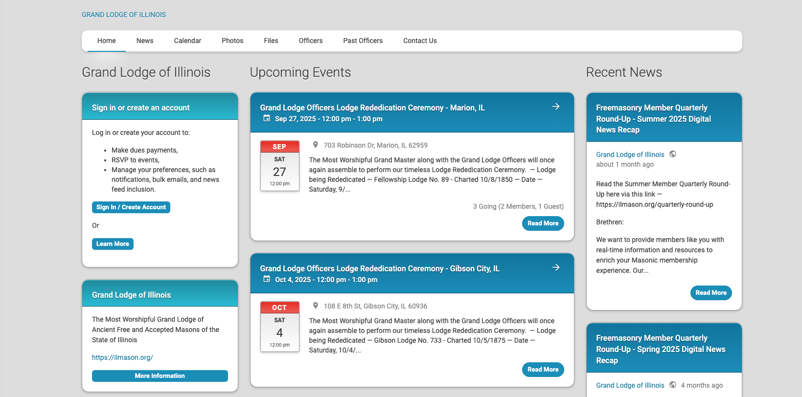This screenshot has height=397, width=802.
Task: Switch to the Calendar tab
Action: pyautogui.click(x=187, y=41)
